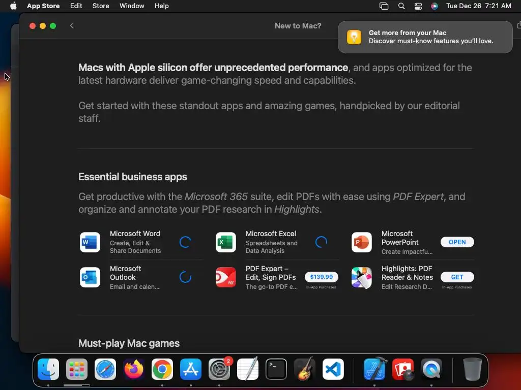Go back with the chevron arrow
The width and height of the screenshot is (521, 390).
(72, 26)
